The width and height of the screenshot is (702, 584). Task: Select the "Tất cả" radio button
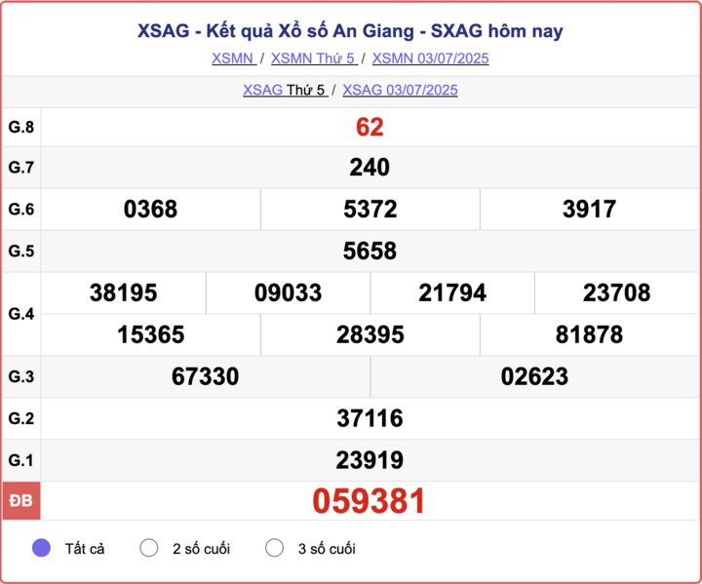click(x=41, y=548)
